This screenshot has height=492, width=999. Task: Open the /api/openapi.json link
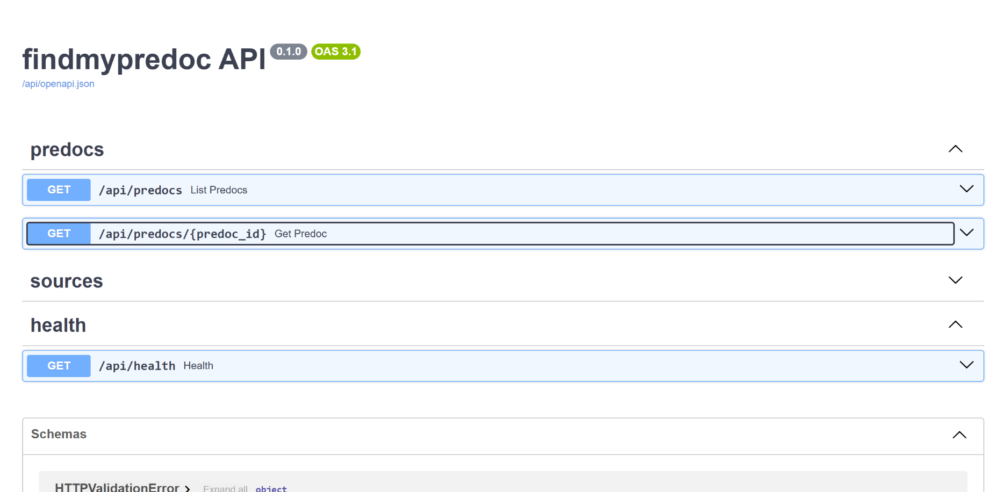tap(58, 84)
